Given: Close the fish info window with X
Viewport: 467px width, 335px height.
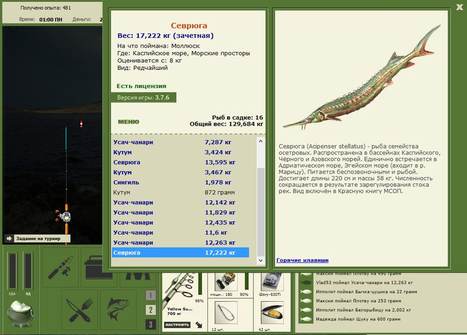Looking at the screenshot, I should pos(459,7).
